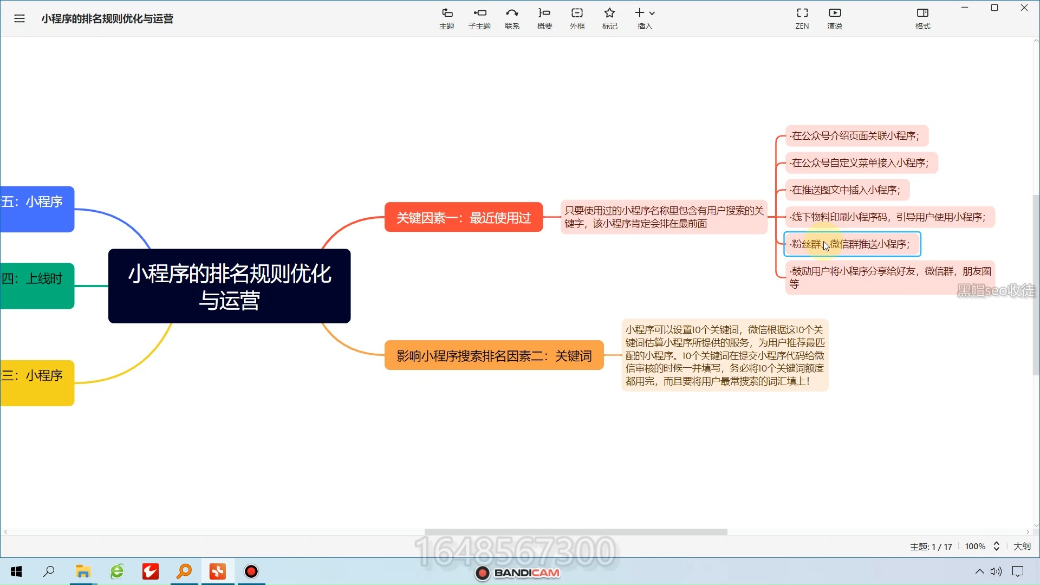Add a subtopic with 子主题 tool
Screen dimensions: 1040x585
pyautogui.click(x=479, y=18)
